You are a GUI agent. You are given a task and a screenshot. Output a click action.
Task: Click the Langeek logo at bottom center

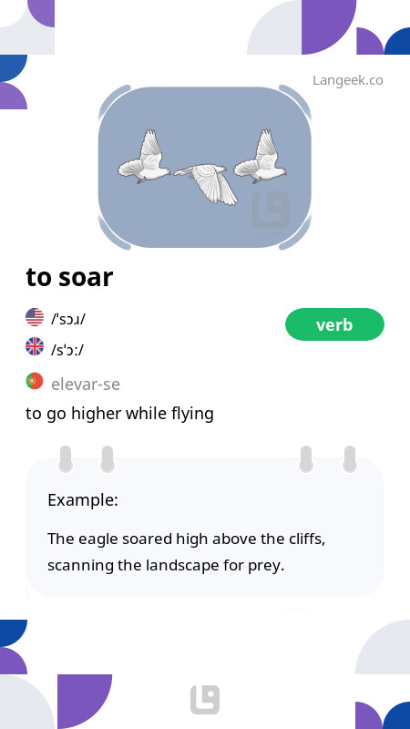click(x=205, y=700)
